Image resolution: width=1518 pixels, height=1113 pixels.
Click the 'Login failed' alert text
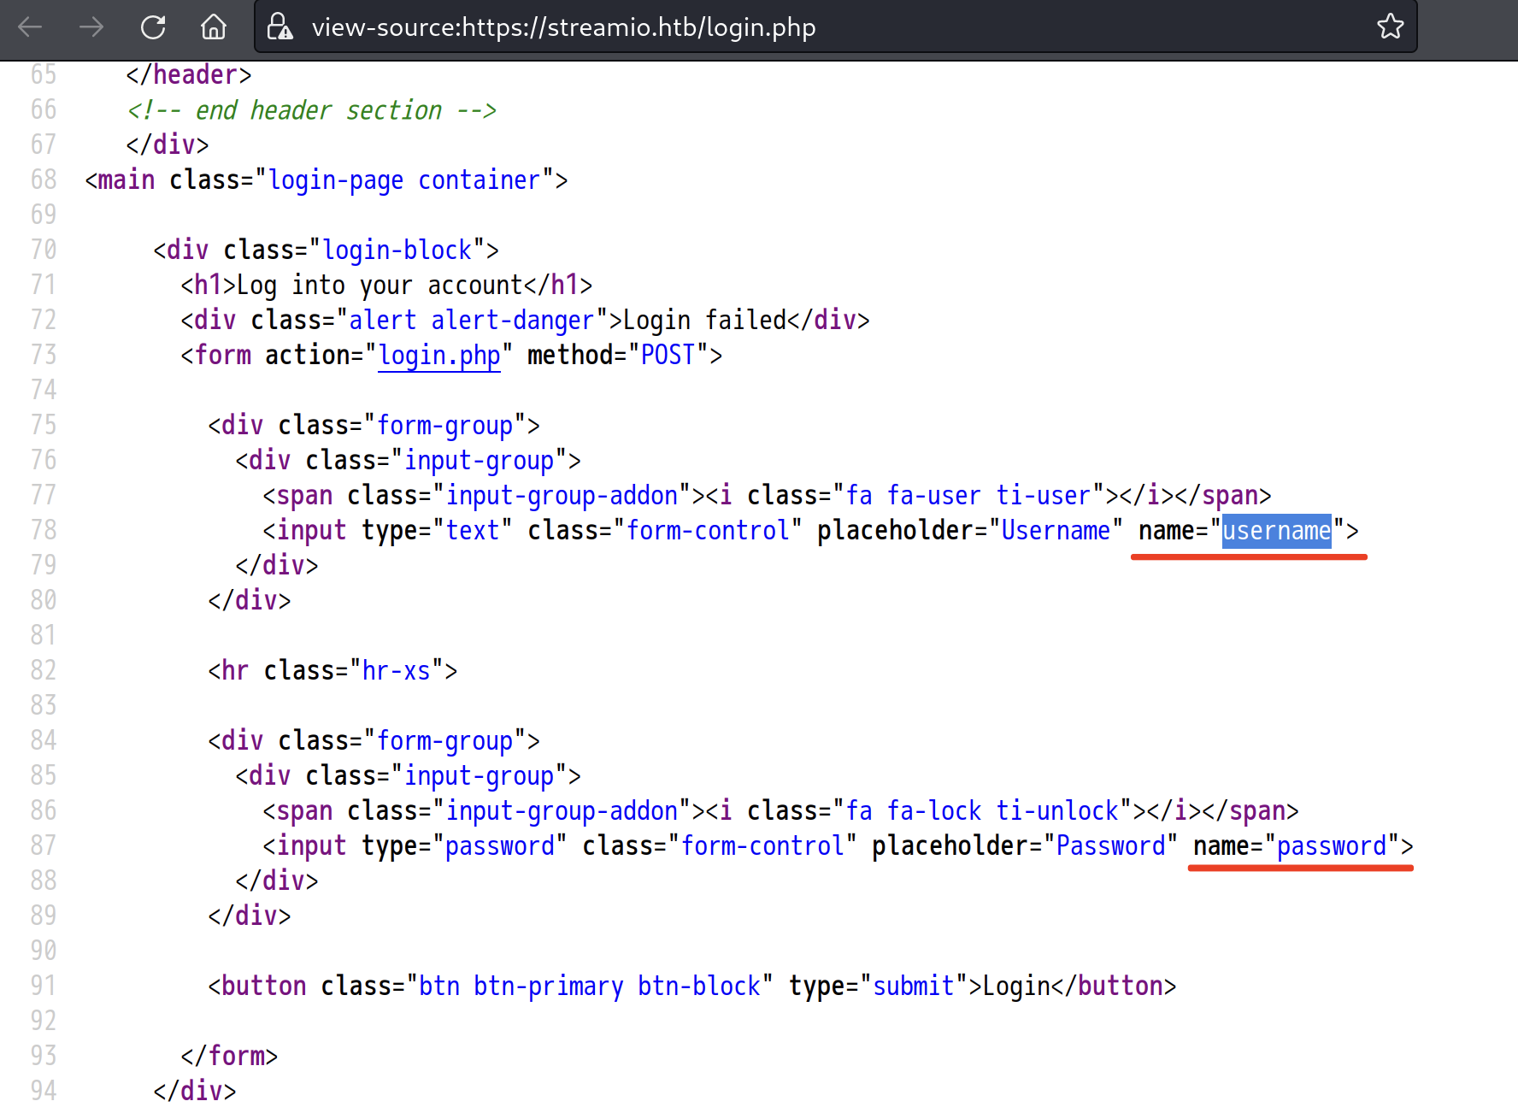pos(704,321)
